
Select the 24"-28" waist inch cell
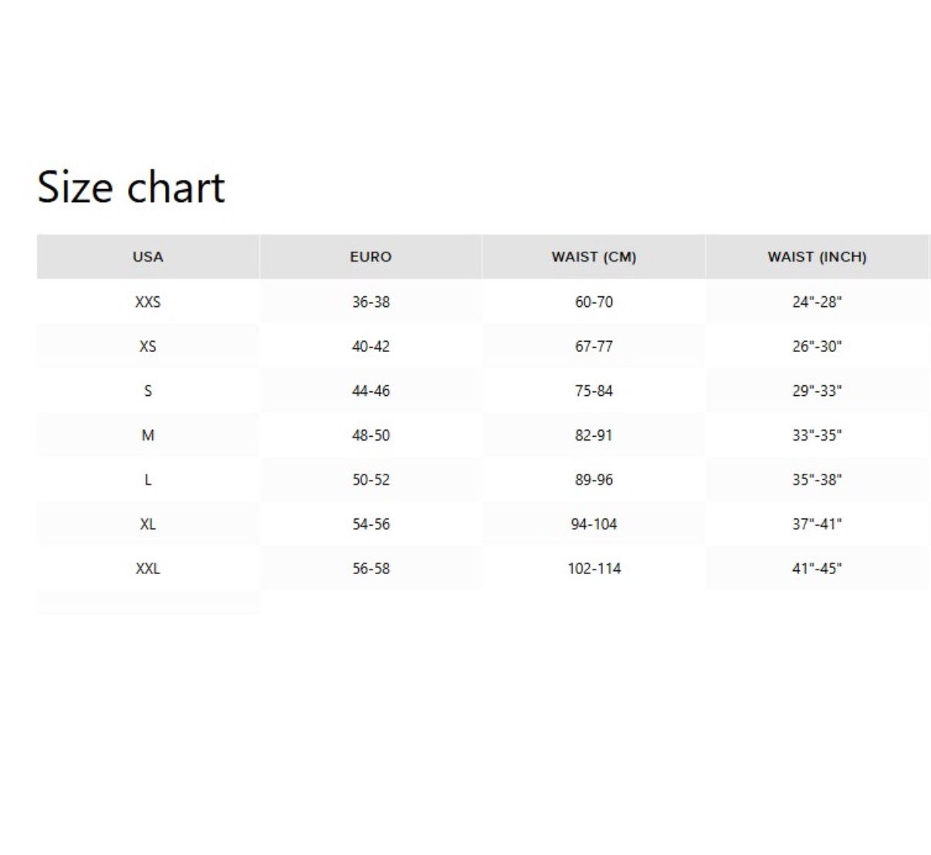[x=817, y=302]
